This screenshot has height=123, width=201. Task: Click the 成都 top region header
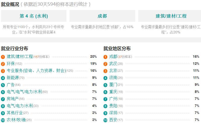pos(102,16)
